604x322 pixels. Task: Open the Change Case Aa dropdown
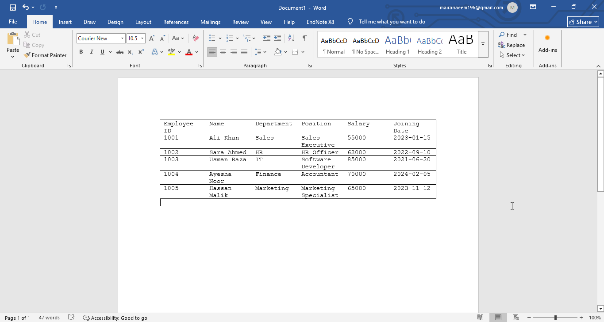pos(178,39)
